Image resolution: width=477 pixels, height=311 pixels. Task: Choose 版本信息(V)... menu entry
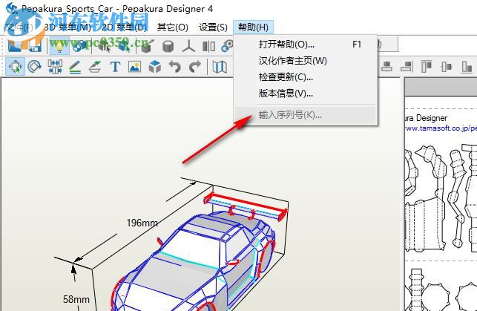[306, 93]
